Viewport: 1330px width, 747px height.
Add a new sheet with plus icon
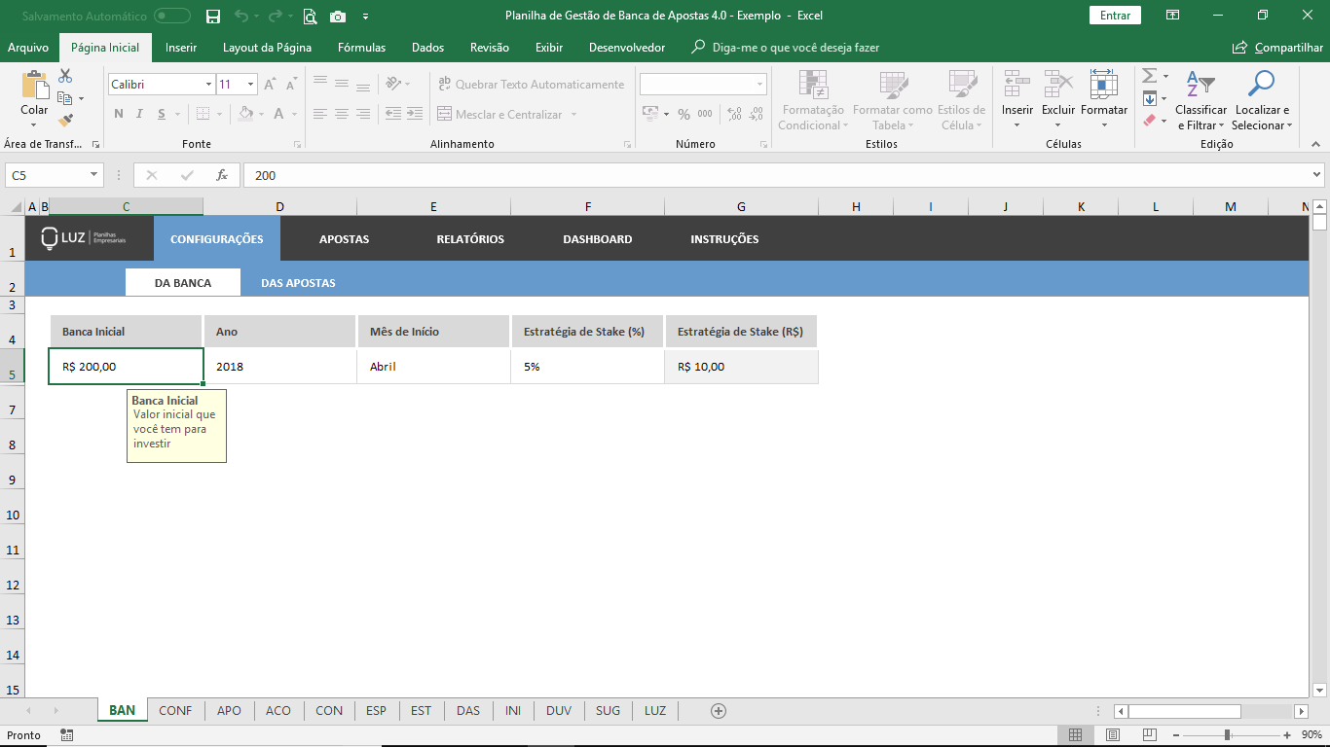pyautogui.click(x=719, y=711)
